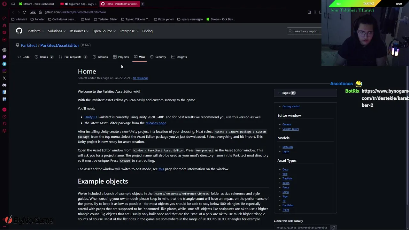Open the Unity3D link

[x=90, y=117]
